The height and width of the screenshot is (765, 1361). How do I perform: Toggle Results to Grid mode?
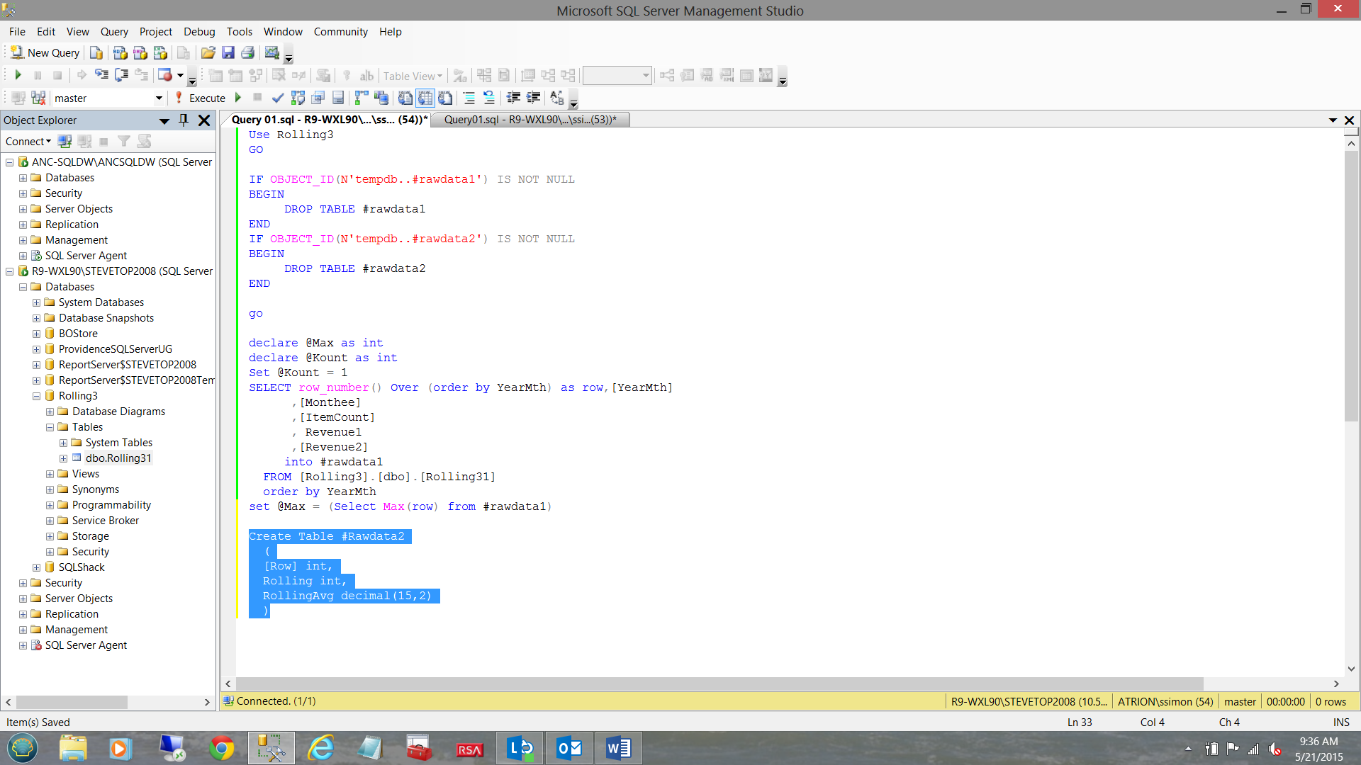pos(425,98)
